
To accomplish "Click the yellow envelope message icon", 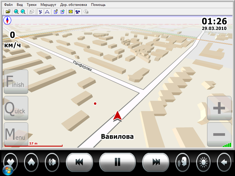I will click(70, 12).
